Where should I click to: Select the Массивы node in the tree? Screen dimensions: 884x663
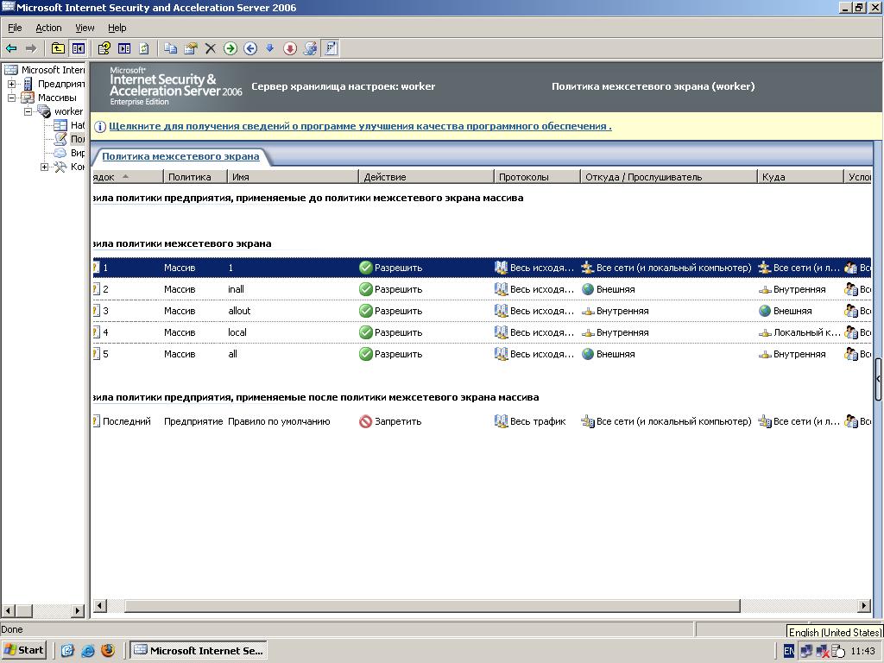click(x=57, y=98)
